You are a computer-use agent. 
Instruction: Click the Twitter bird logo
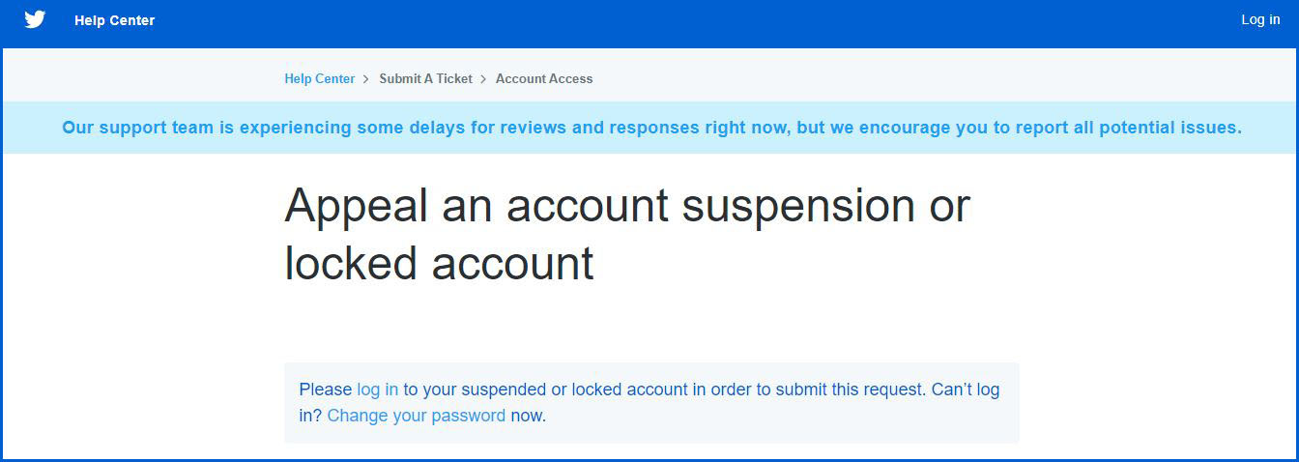[x=35, y=19]
